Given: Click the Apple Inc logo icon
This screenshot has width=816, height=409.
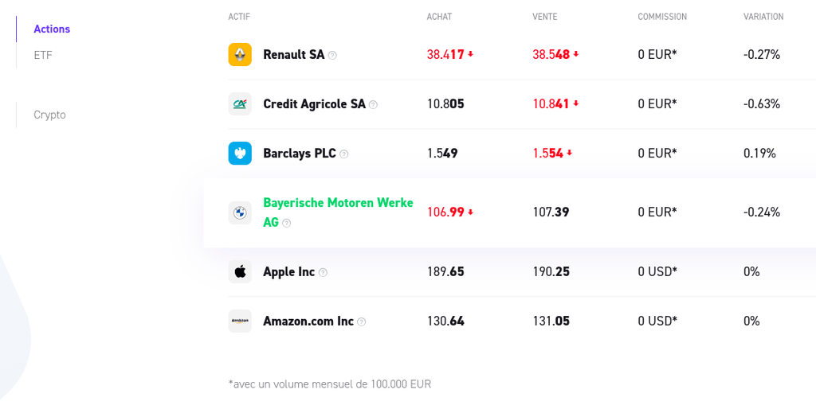Looking at the screenshot, I should coord(240,271).
